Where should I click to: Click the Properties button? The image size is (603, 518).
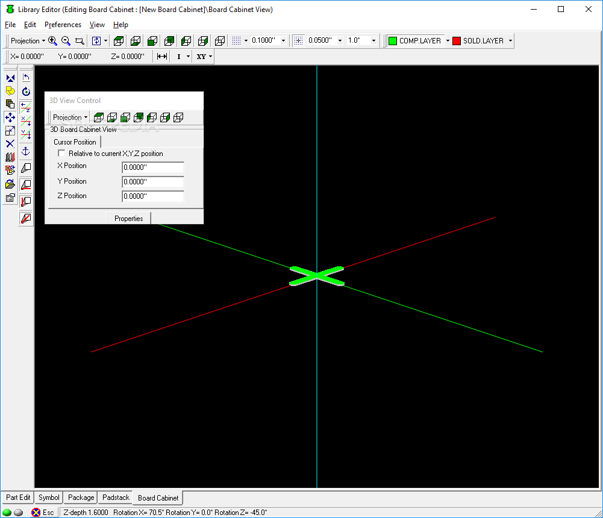pos(128,219)
